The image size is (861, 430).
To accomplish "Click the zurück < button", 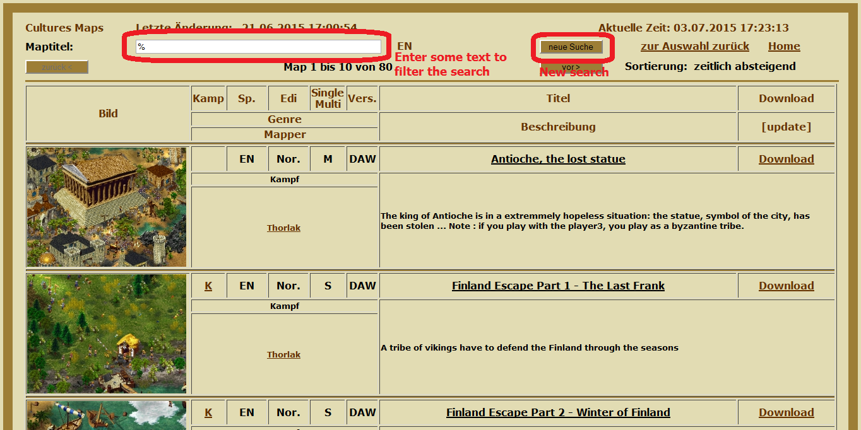I will click(x=57, y=67).
